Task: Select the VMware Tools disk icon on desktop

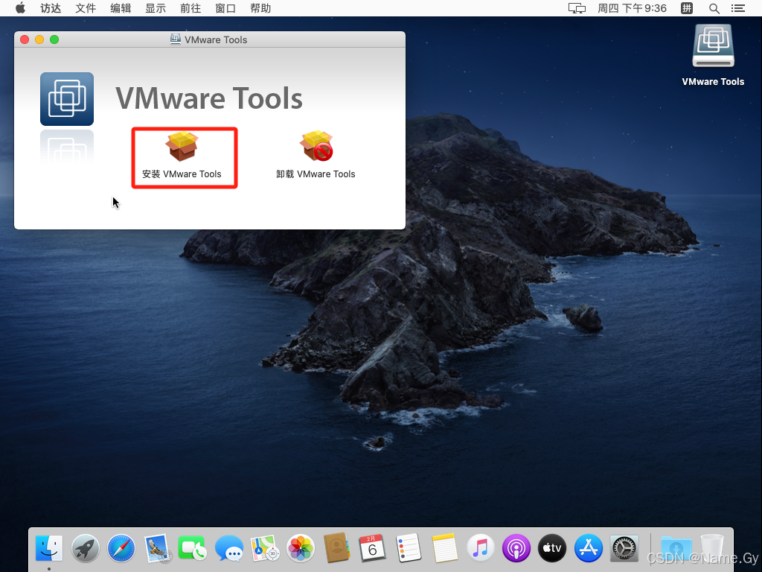Action: (713, 45)
